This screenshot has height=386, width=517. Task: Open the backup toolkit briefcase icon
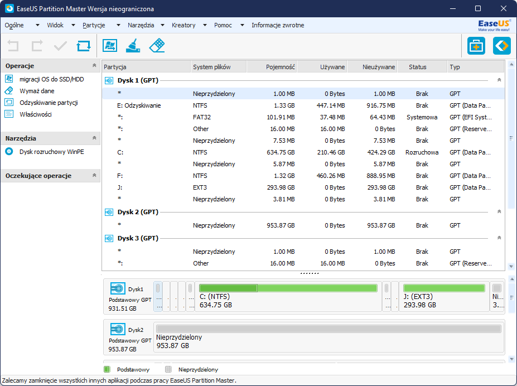click(476, 46)
